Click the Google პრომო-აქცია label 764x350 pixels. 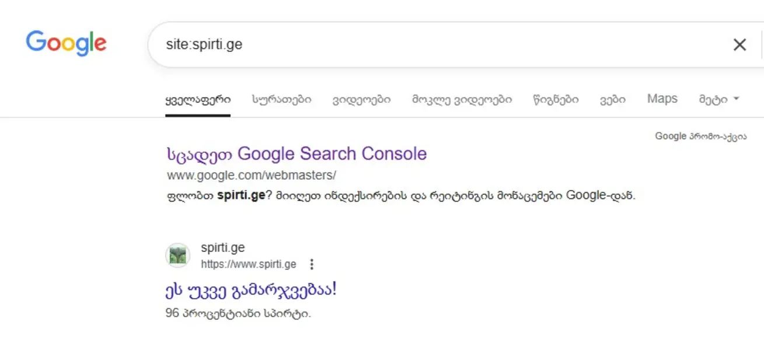pos(701,135)
